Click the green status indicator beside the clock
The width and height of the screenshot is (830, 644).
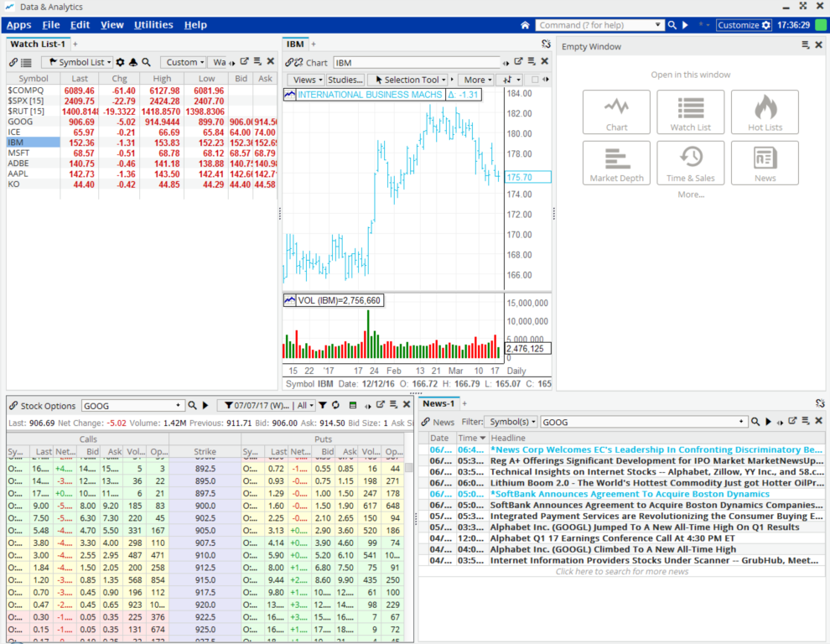pyautogui.click(x=821, y=25)
